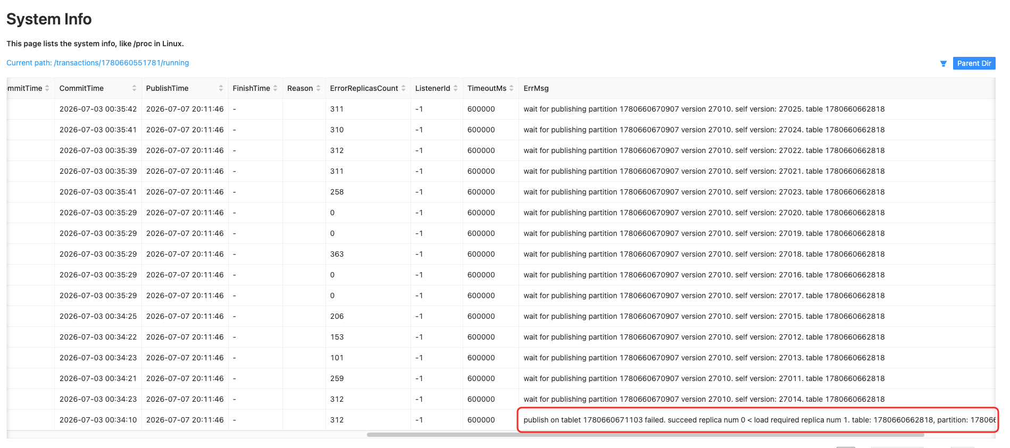The height and width of the screenshot is (448, 1010).
Task: Sort by TimeoutMs column arrows
Action: [511, 88]
